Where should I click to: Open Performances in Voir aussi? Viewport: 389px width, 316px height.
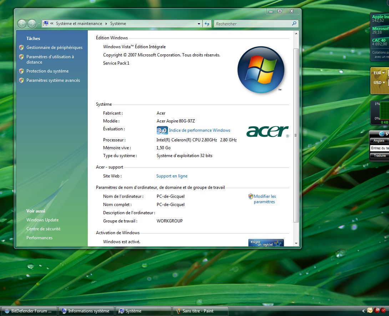tap(39, 238)
